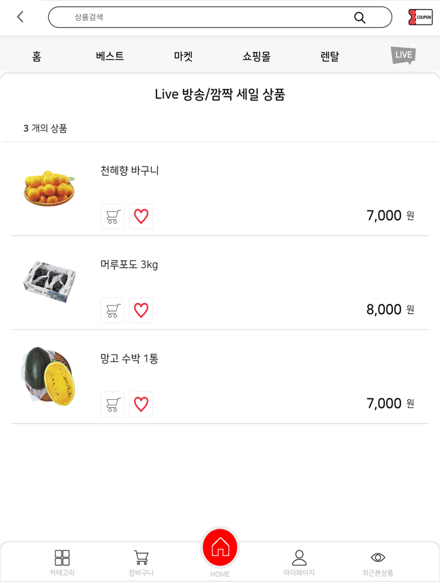Screen dimensions: 440x587
Task: Toggle the heart on 천혜향 바구니
Action: pos(141,216)
